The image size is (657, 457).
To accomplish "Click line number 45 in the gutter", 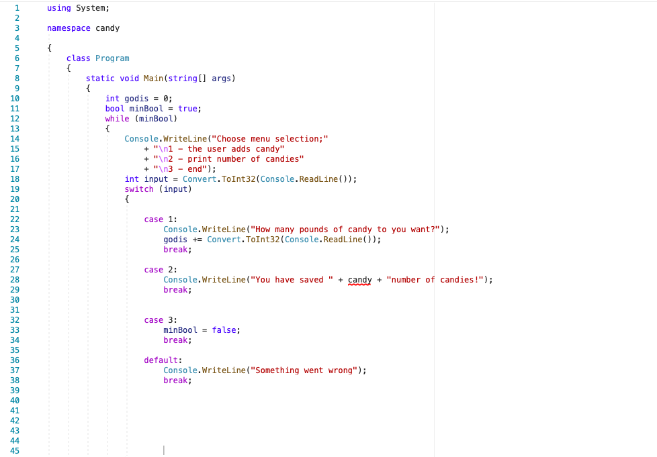I will 15,450.
